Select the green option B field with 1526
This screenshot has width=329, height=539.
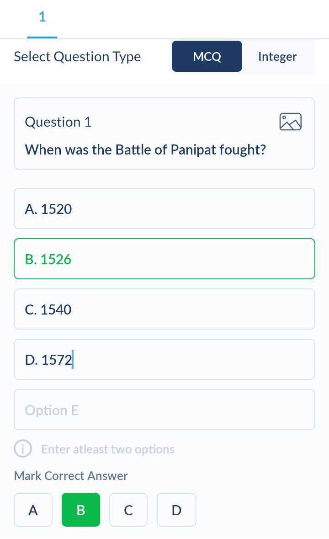pyautogui.click(x=164, y=259)
